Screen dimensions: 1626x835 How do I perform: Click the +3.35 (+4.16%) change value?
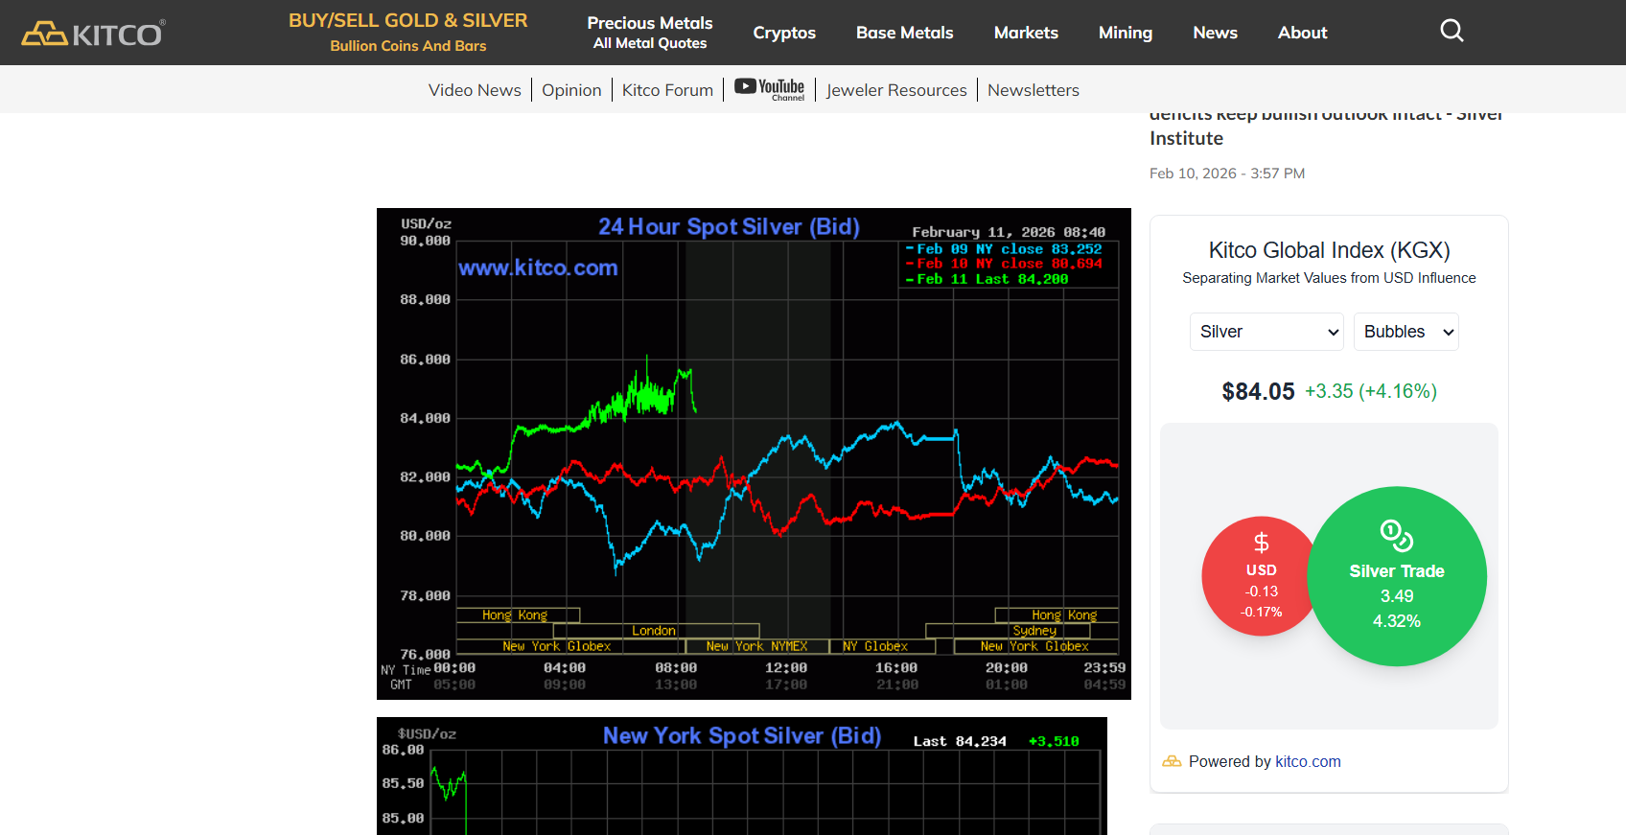(x=1371, y=391)
